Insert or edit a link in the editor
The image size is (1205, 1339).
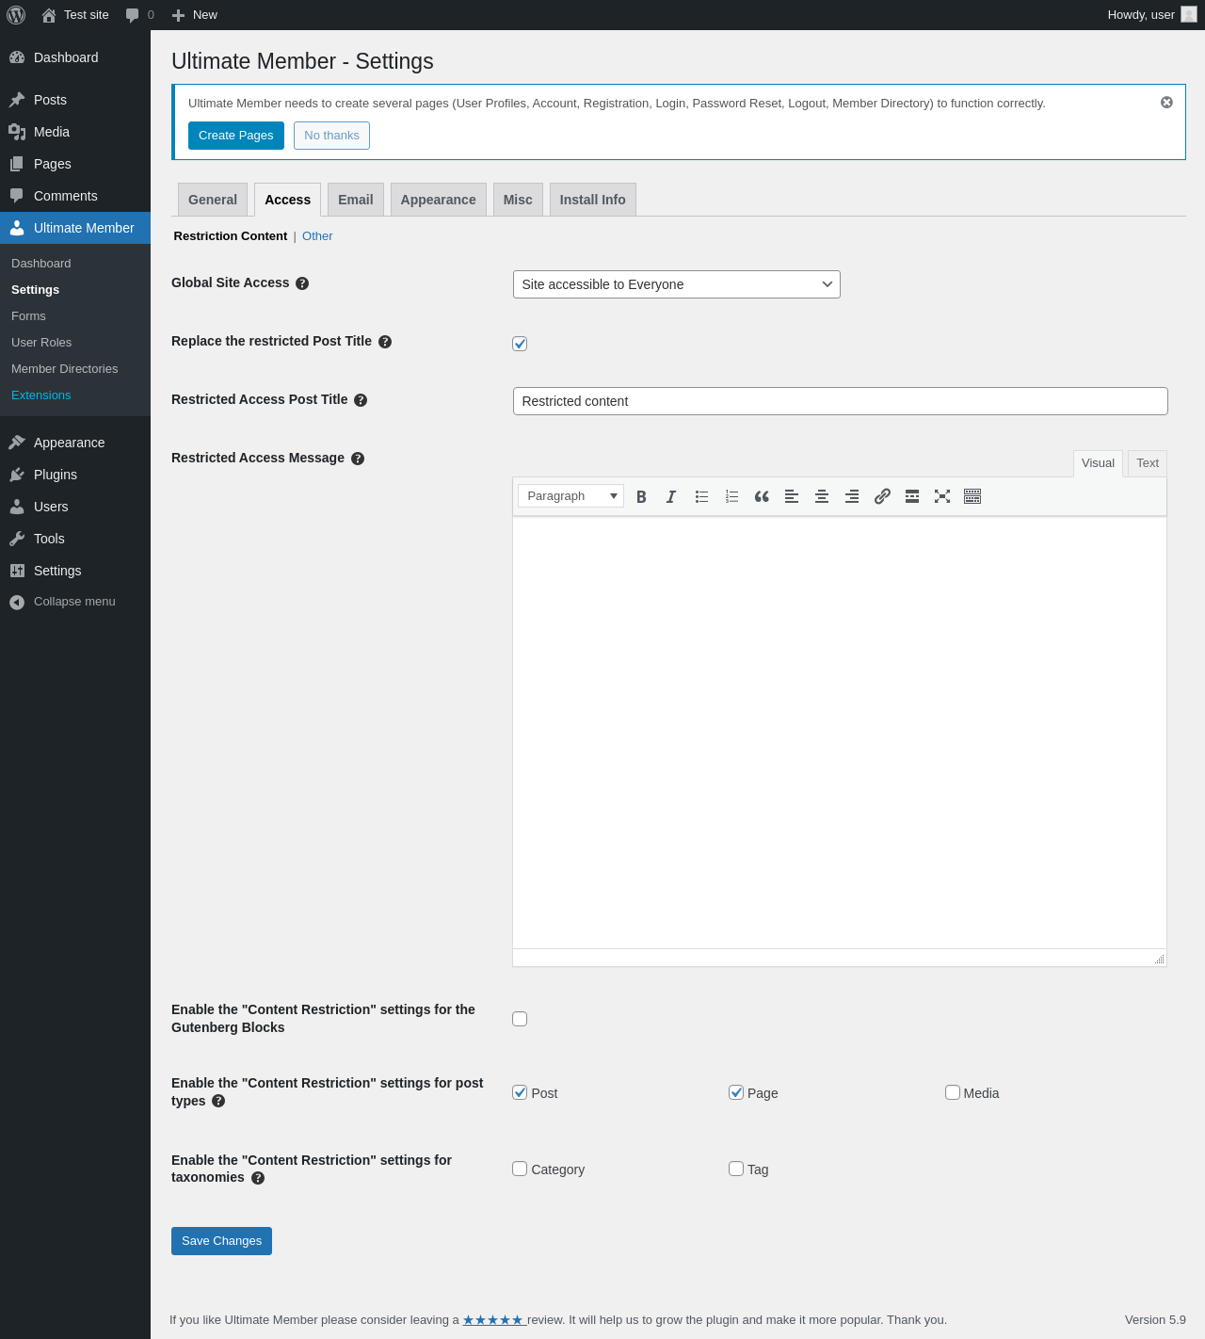coord(882,496)
